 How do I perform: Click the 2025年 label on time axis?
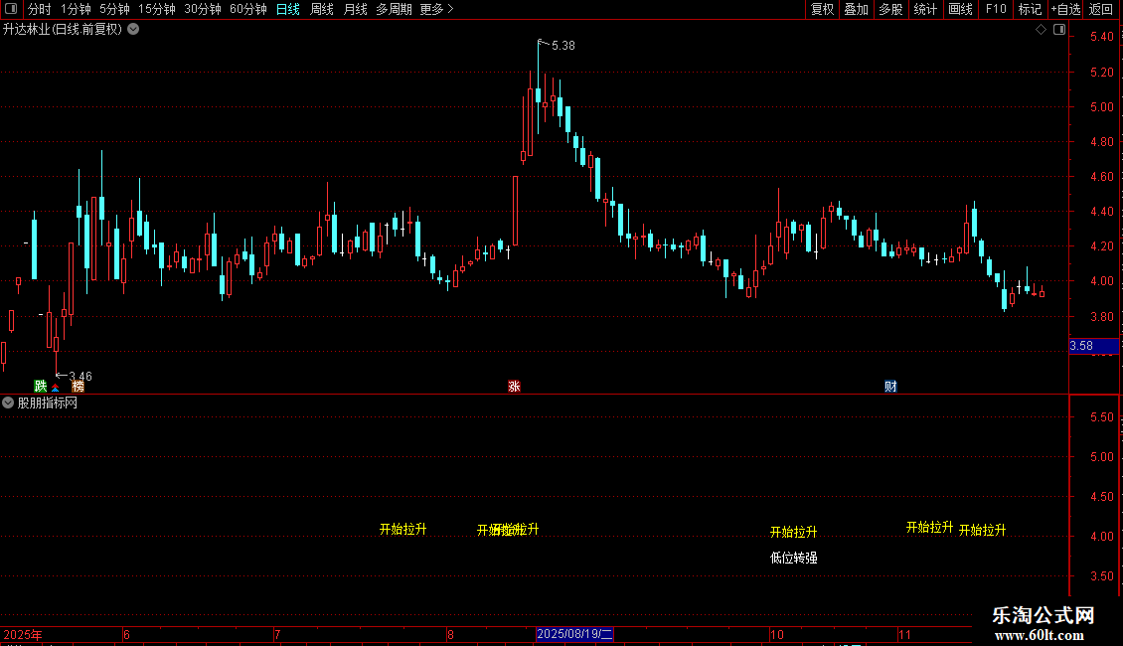[x=22, y=634]
